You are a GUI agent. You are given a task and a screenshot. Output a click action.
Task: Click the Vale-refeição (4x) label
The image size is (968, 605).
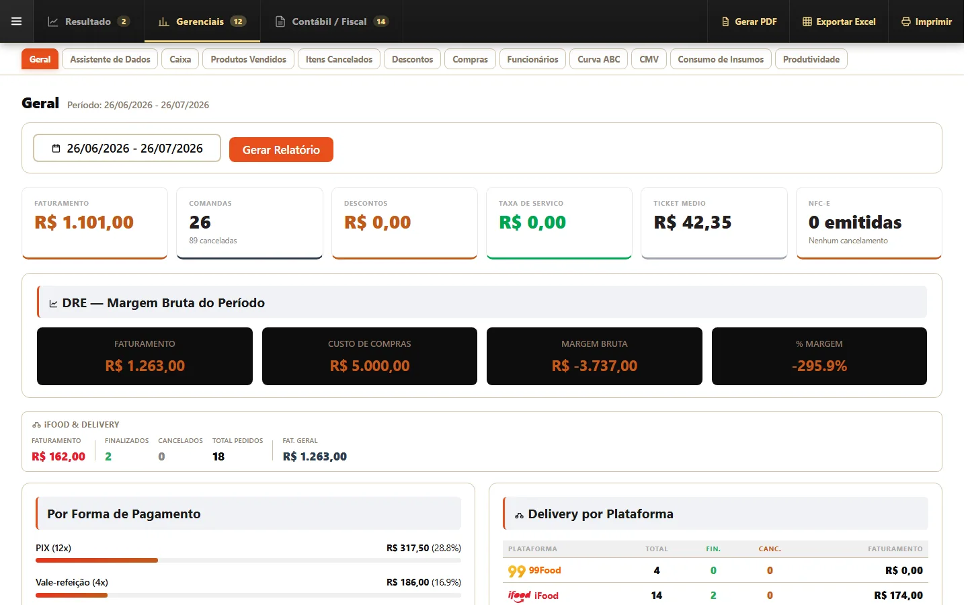[x=72, y=582]
